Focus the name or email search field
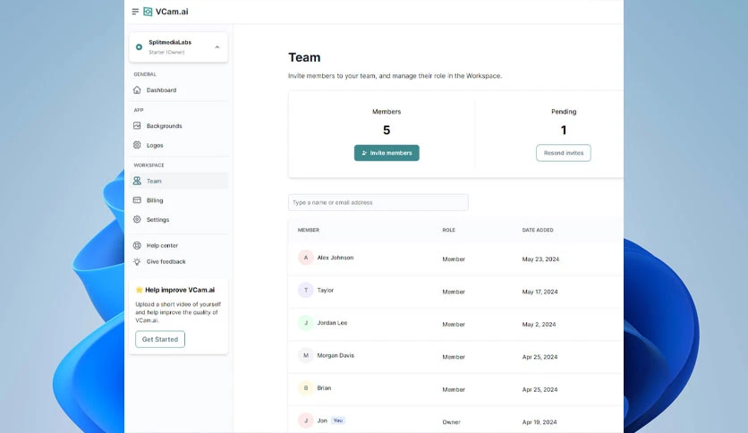Image resolution: width=748 pixels, height=433 pixels. click(x=378, y=202)
